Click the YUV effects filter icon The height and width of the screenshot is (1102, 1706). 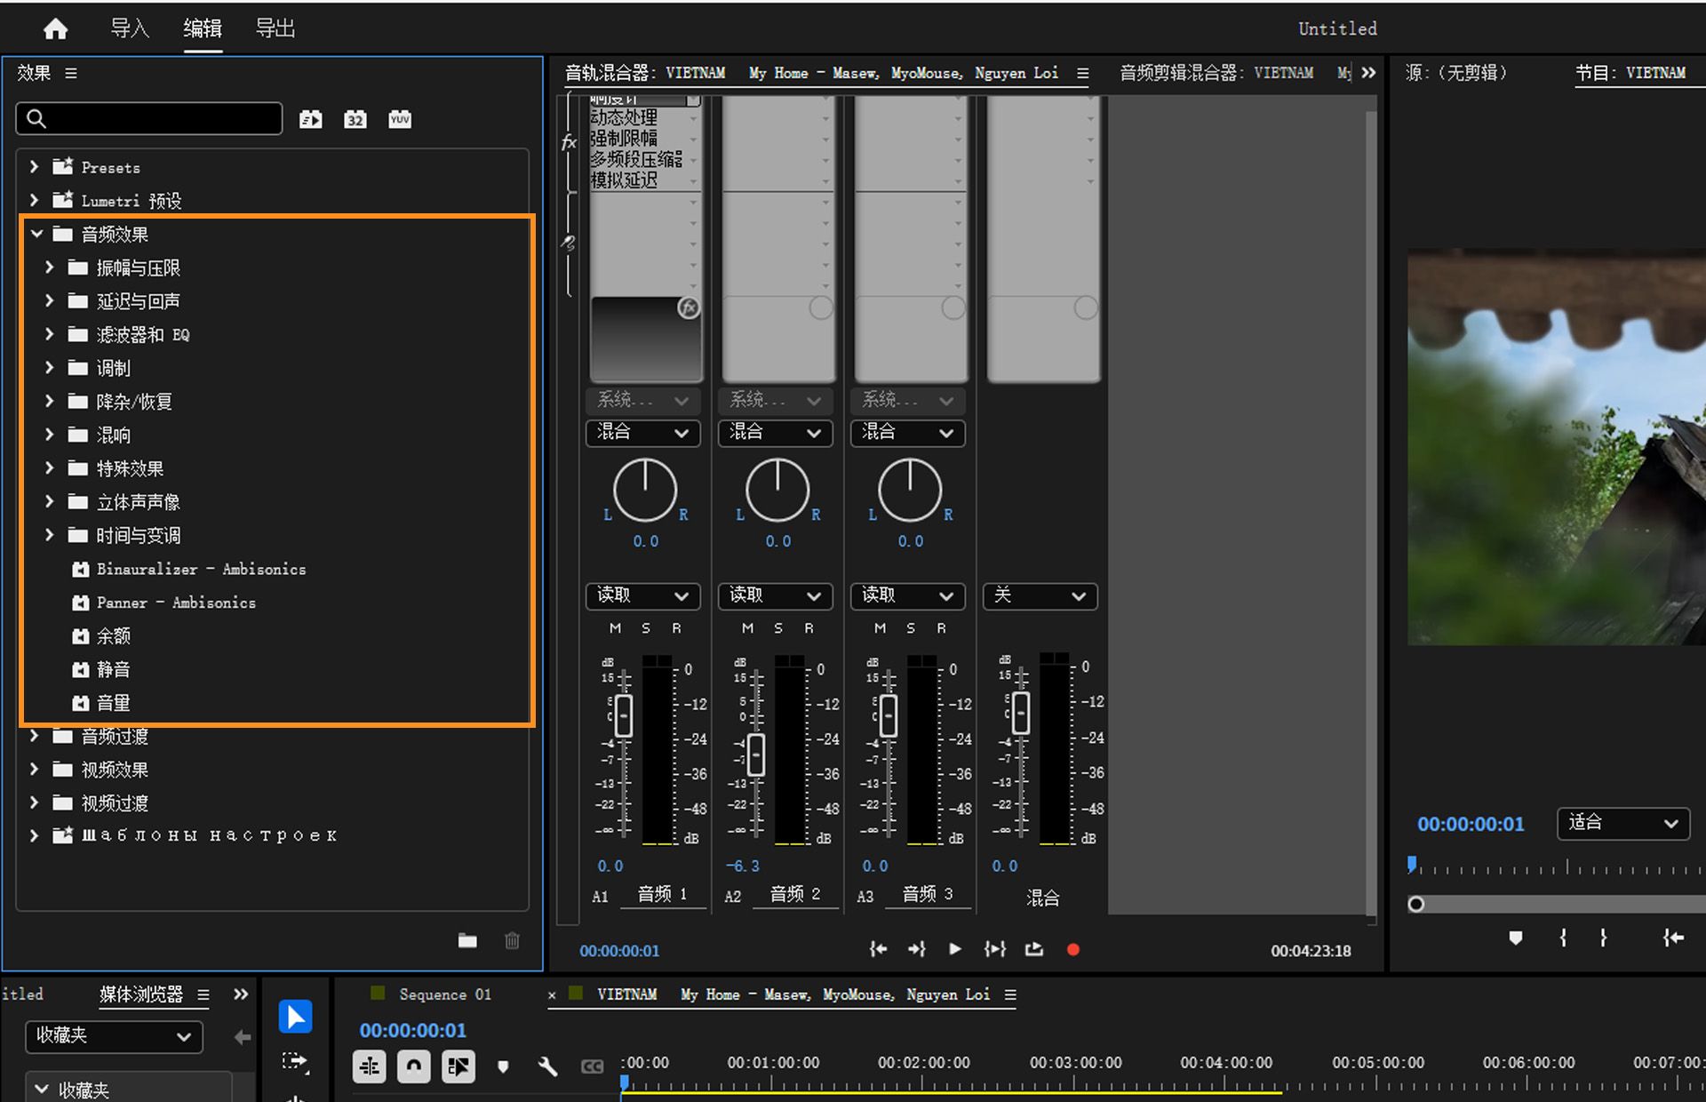(x=400, y=118)
